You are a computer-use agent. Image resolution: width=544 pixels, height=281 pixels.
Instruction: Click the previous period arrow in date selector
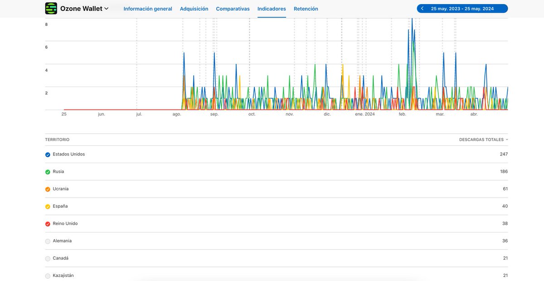[x=423, y=9]
